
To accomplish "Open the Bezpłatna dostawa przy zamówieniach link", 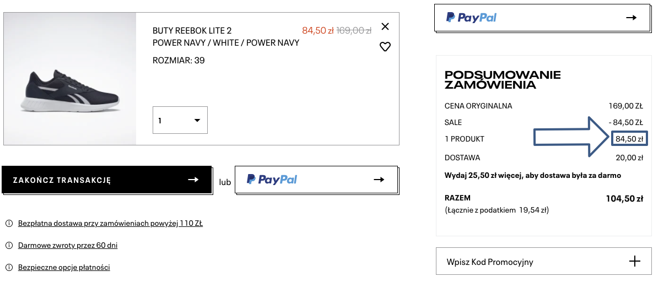I will pos(110,224).
